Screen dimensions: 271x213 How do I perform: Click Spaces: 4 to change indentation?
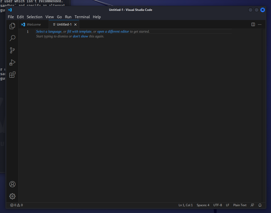pos(203,205)
